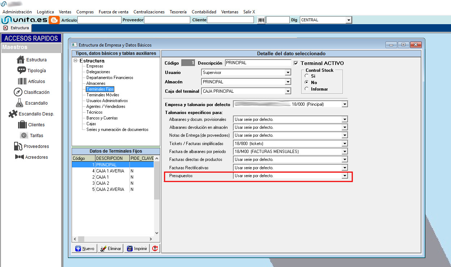Select Bancos y Cuentas in the tree
Image resolution: width=451 pixels, height=267 pixels.
click(102, 118)
